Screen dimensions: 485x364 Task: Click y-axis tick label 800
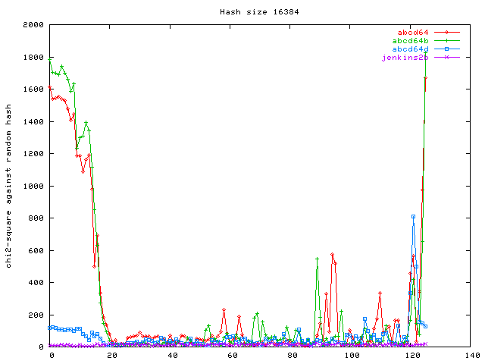click(x=36, y=218)
